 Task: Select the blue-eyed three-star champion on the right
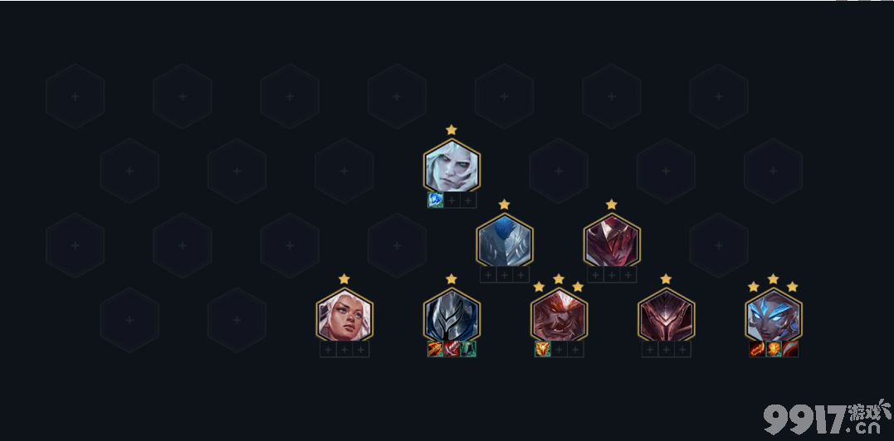(774, 315)
